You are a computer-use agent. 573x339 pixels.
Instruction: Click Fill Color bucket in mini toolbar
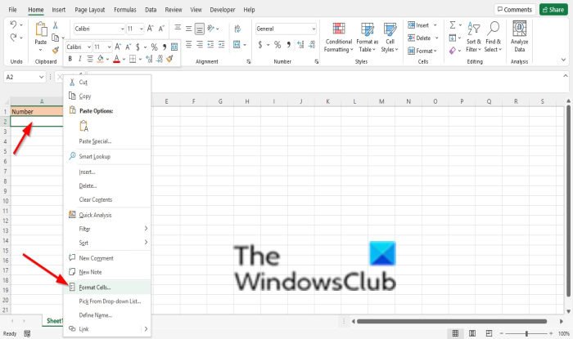pyautogui.click(x=101, y=59)
